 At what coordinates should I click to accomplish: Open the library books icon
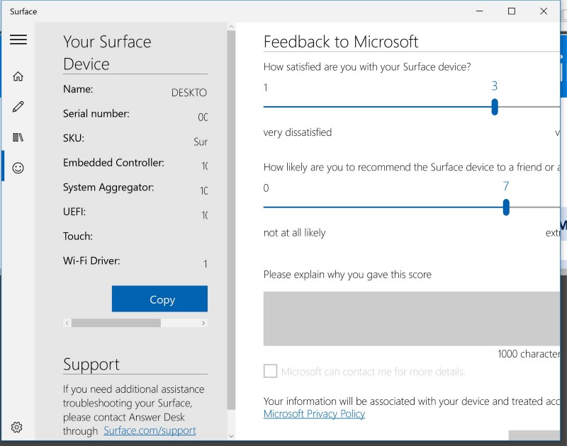[x=18, y=137]
